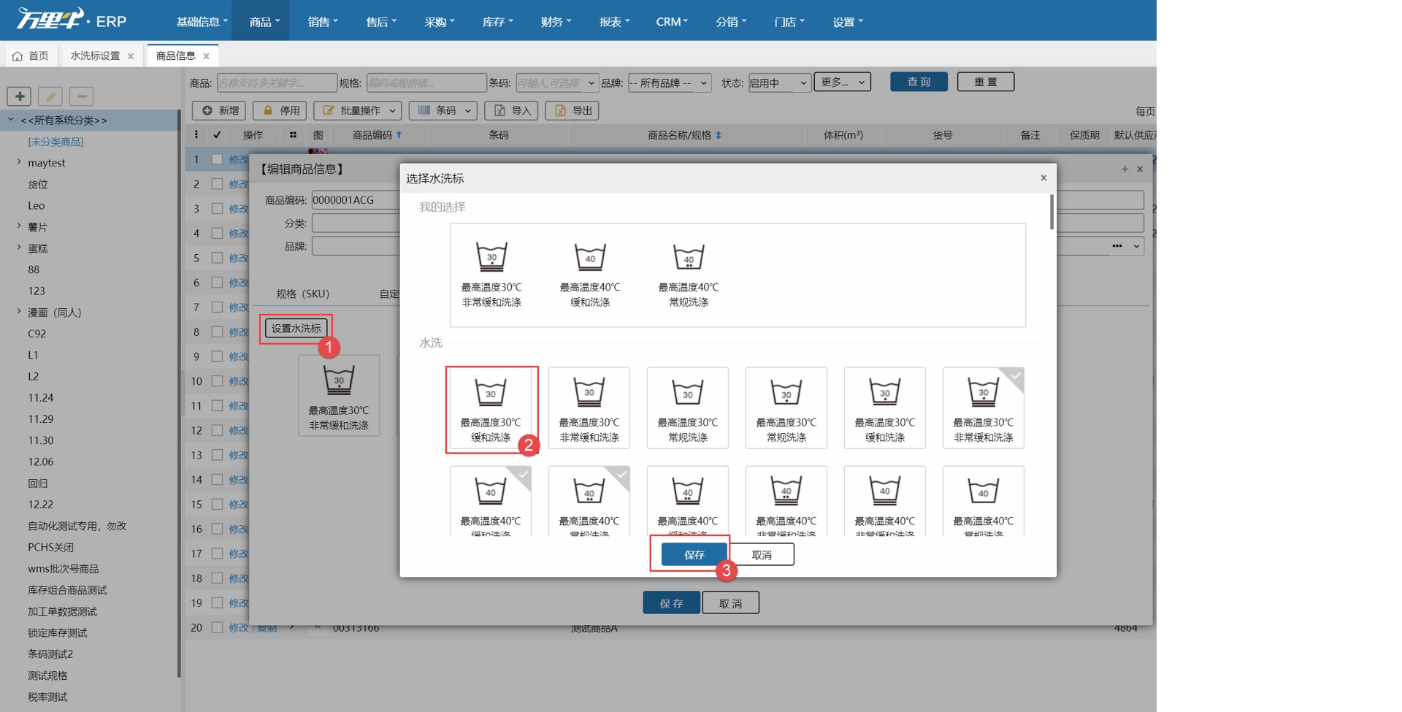Viewport: 1402px width, 712px height.
Task: Click the 设置水洗标 button
Action: [296, 329]
